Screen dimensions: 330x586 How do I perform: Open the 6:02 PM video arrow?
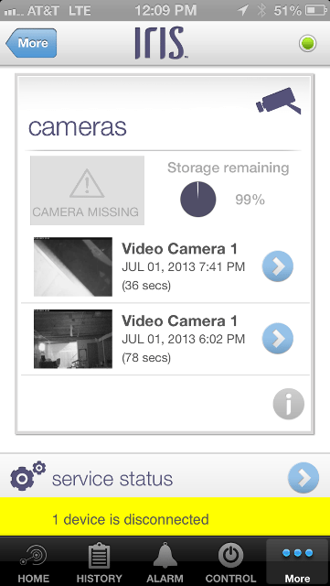[277, 338]
